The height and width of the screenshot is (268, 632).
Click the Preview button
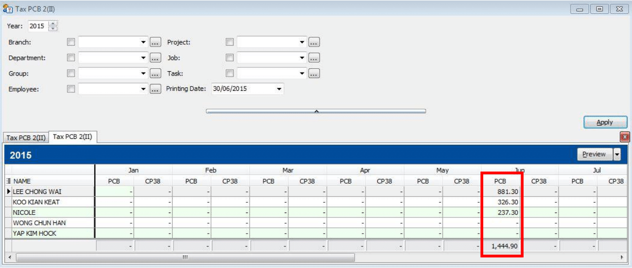tap(594, 154)
